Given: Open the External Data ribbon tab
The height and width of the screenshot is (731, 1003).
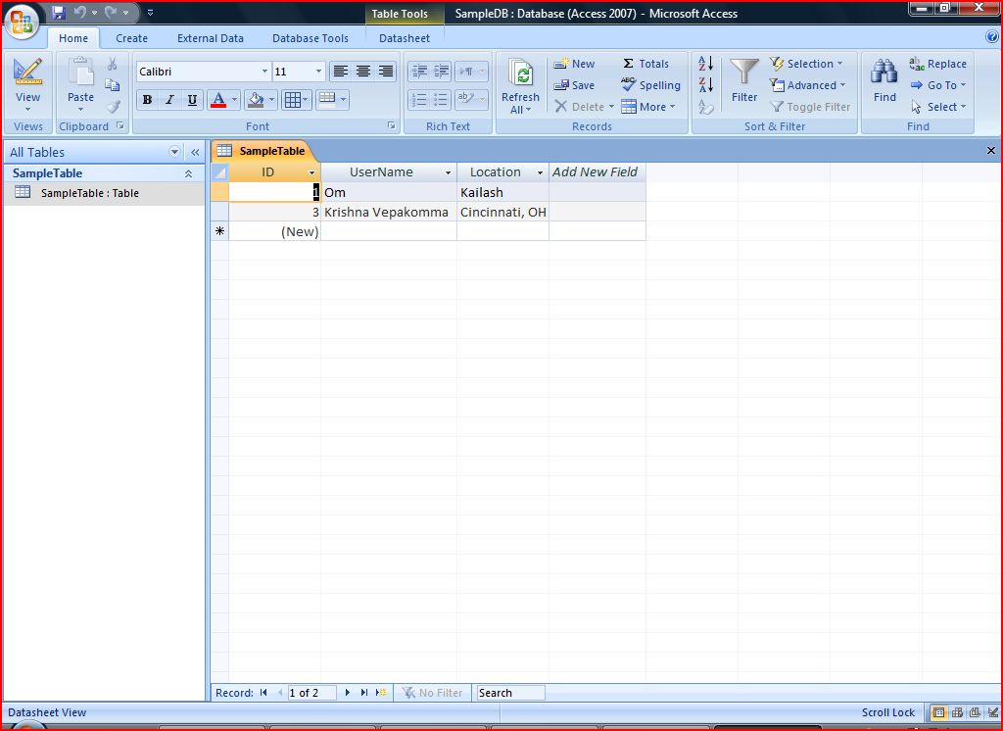Looking at the screenshot, I should coord(211,38).
